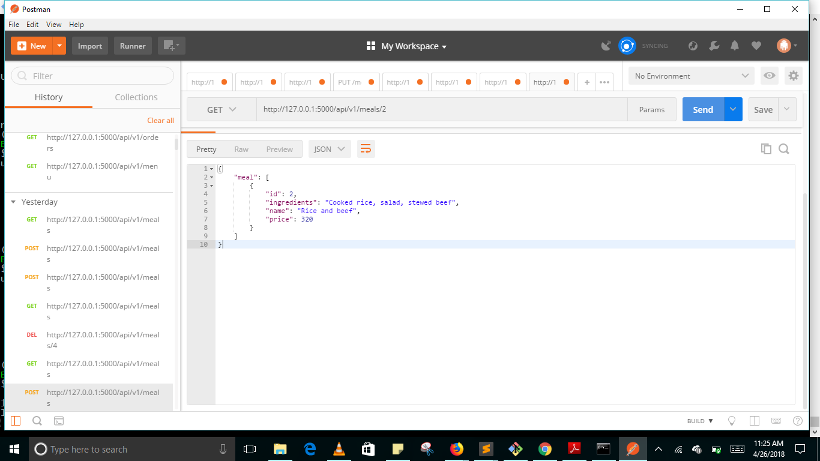Image resolution: width=820 pixels, height=461 pixels.
Task: Open the GET method dropdown
Action: click(222, 109)
